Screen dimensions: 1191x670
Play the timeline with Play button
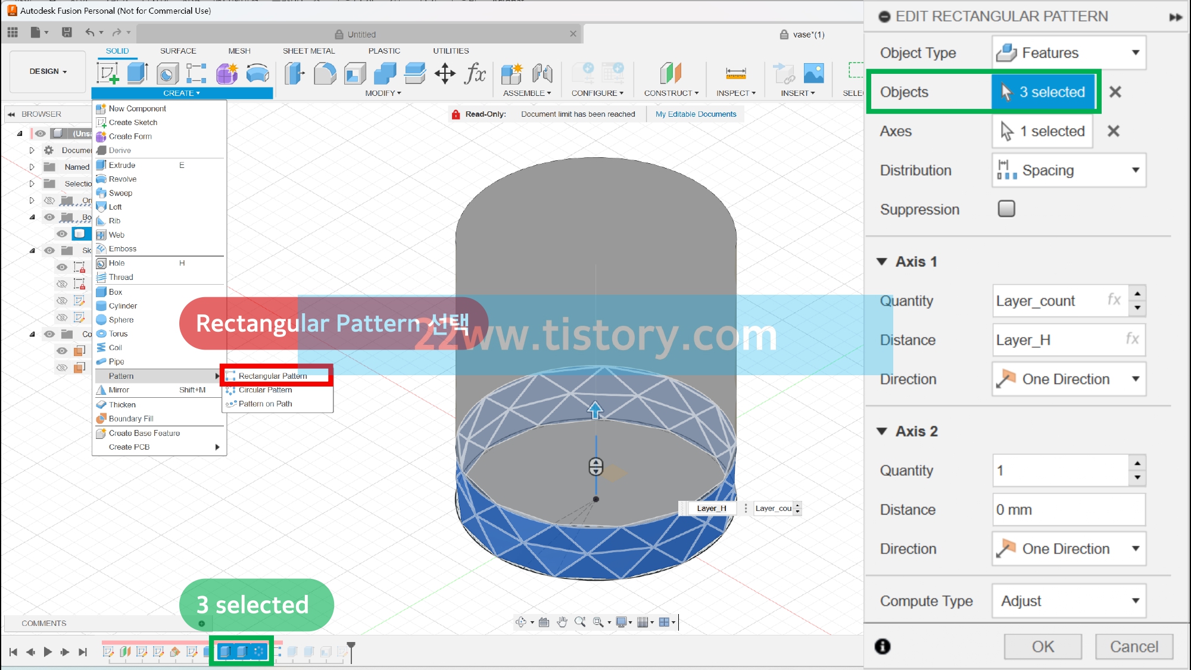tap(48, 652)
